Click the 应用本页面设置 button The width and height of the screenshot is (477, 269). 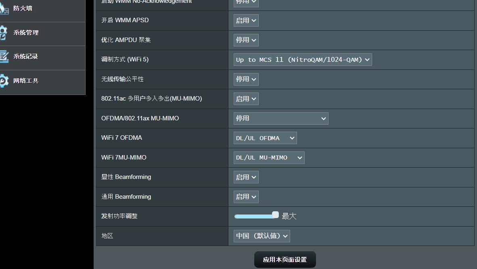[285, 260]
